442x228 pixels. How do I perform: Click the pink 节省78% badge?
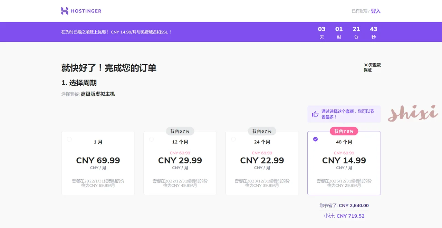pyautogui.click(x=344, y=131)
